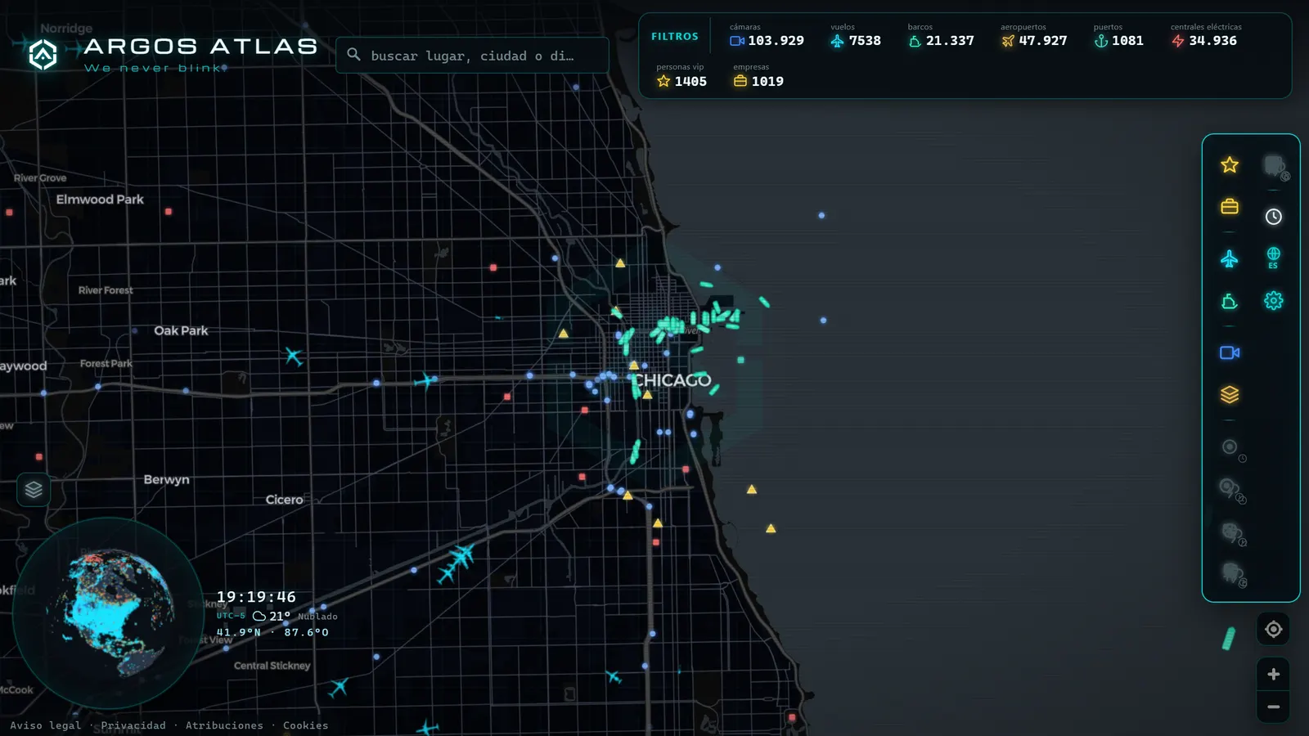This screenshot has width=1309, height=736.
Task: Click the briefcase companies icon in sidebar
Action: tap(1229, 207)
